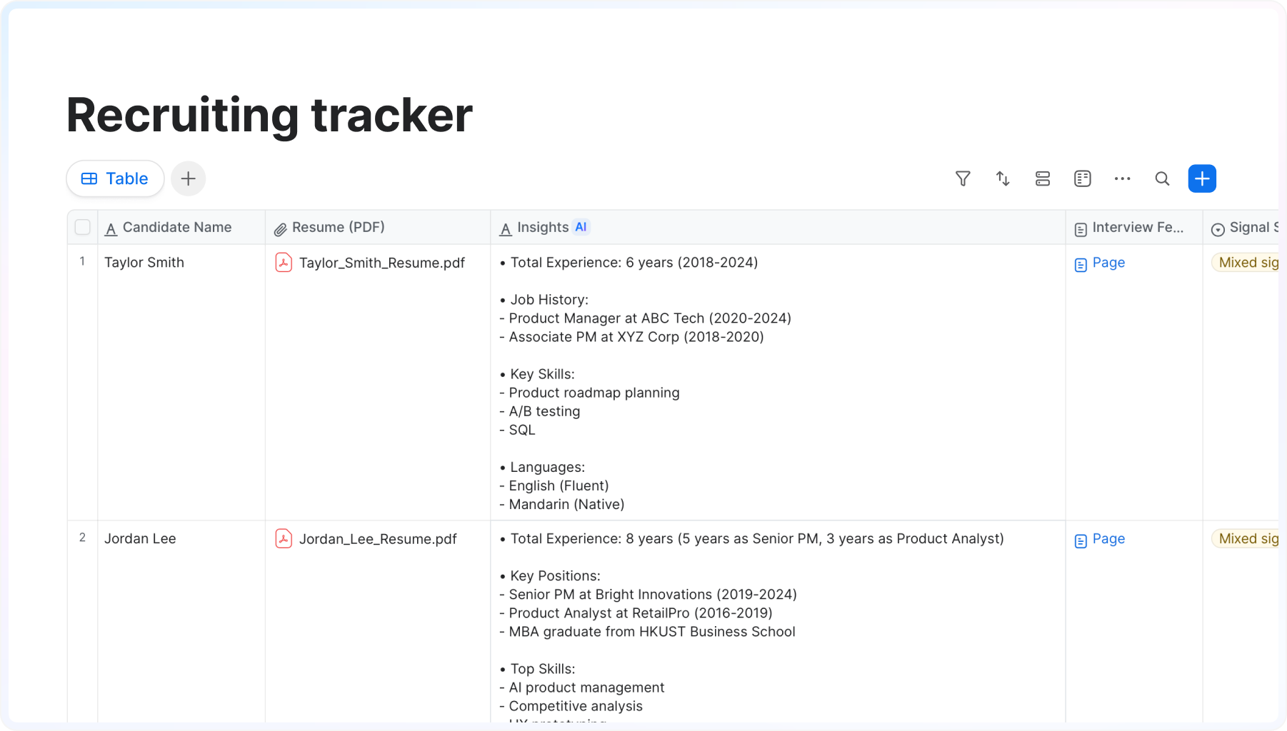
Task: Open the Candidate Name column header
Action: coord(177,227)
